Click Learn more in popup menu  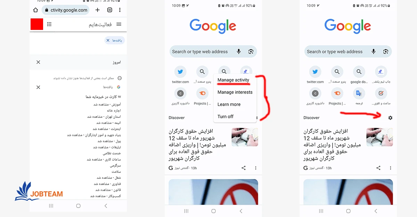tap(229, 104)
